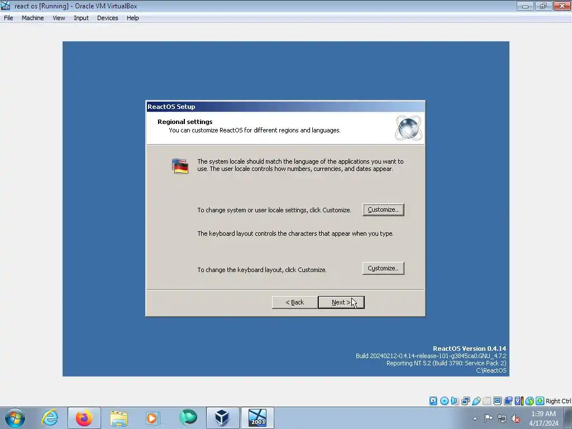Open Firefox from the taskbar
The height and width of the screenshot is (429, 572).
(84, 418)
